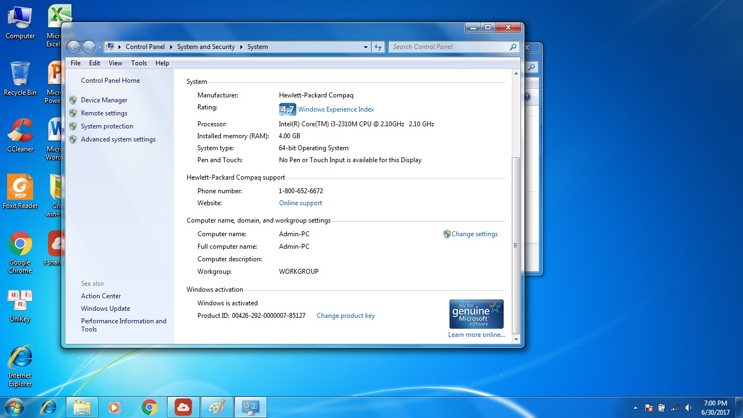Click the Windows Experience Index rating badge

click(x=287, y=109)
